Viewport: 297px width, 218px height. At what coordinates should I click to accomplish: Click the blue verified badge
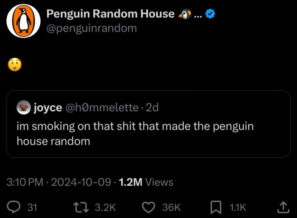pyautogui.click(x=210, y=14)
